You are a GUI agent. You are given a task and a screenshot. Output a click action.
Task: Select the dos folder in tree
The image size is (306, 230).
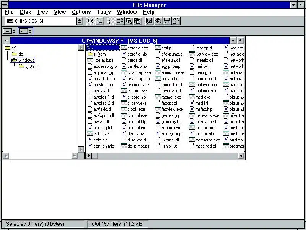(x=18, y=54)
